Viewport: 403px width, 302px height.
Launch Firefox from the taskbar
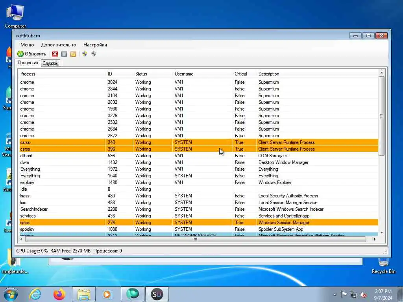59,294
